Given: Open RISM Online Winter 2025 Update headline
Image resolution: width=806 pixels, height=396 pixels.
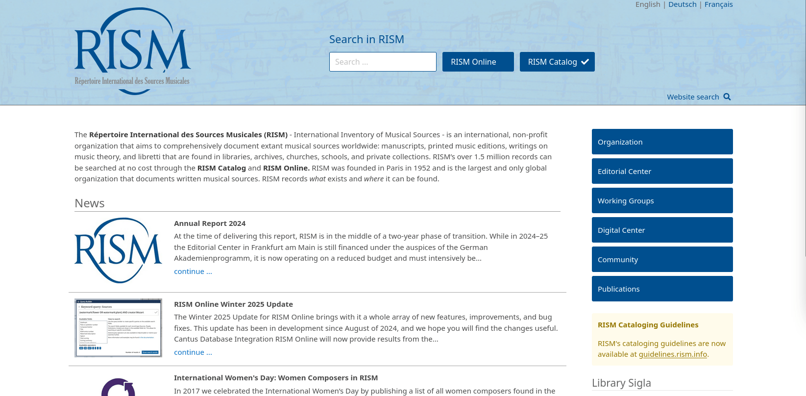Looking at the screenshot, I should tap(233, 304).
